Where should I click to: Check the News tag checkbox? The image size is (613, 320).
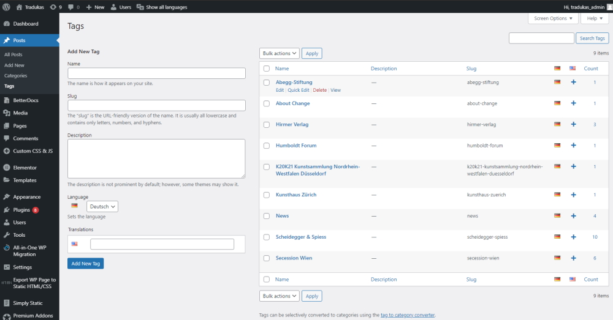[267, 216]
